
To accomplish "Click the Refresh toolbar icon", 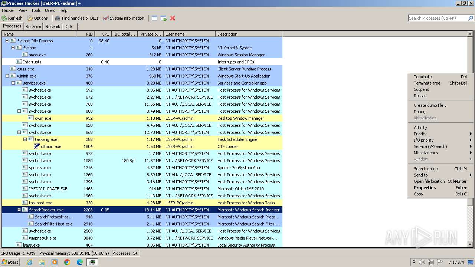I will (x=4, y=18).
